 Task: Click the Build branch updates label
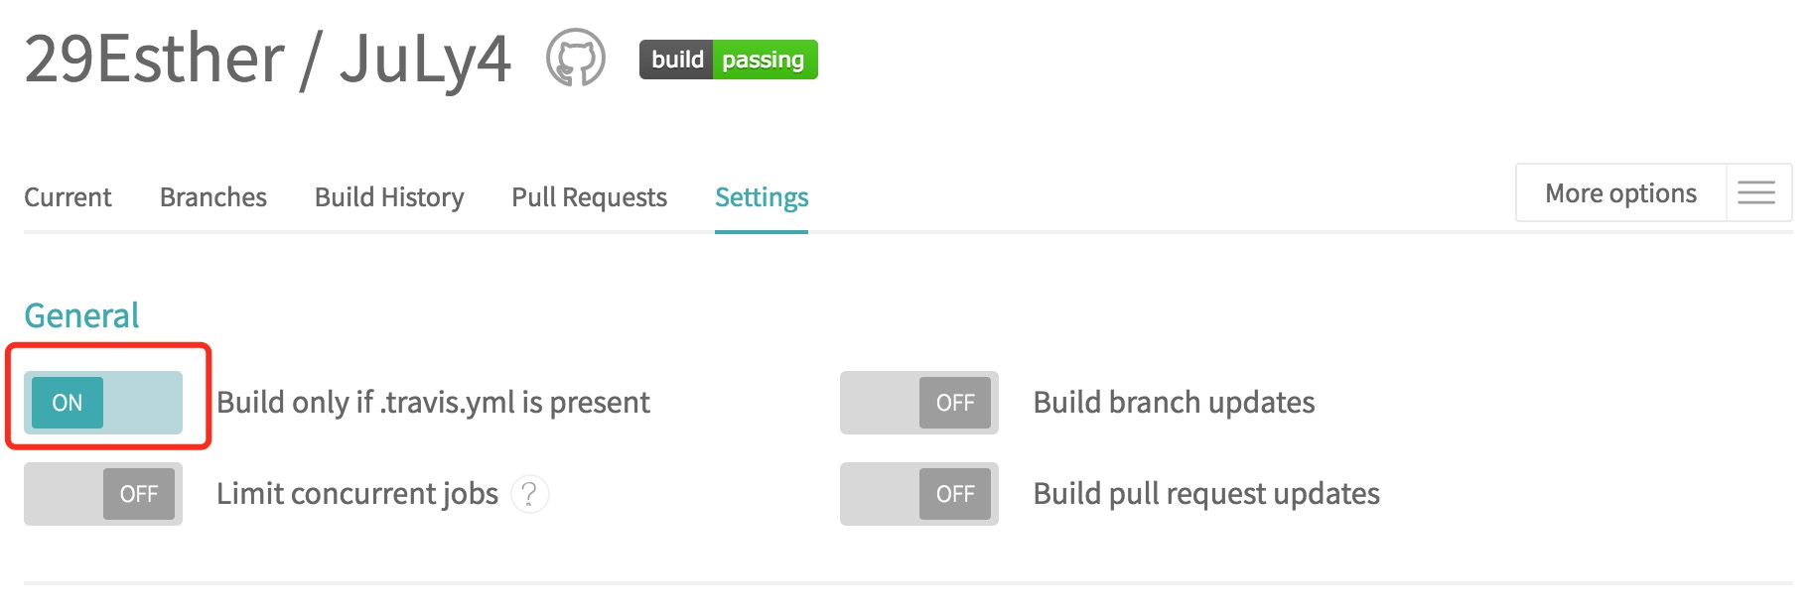[1174, 403]
